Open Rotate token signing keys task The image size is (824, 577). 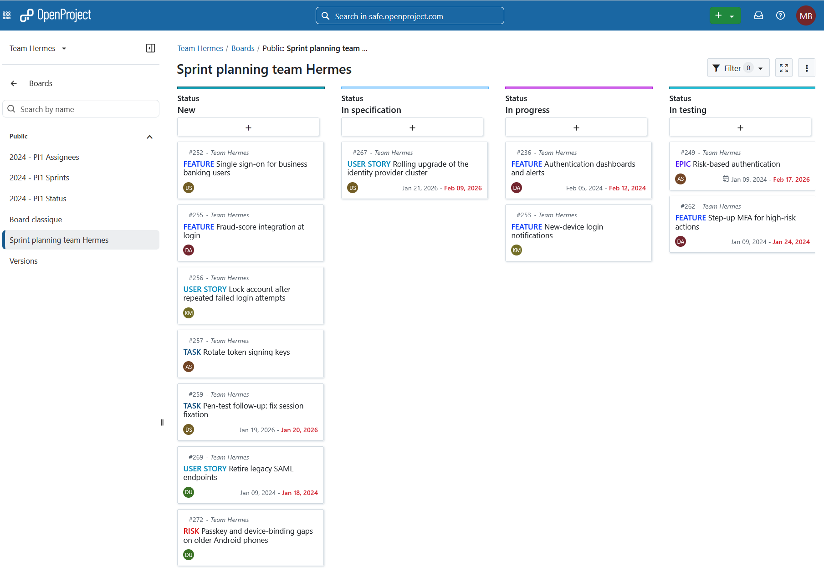click(251, 354)
